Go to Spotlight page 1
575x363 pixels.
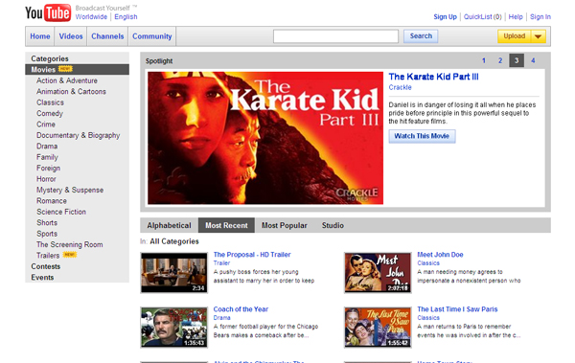click(484, 60)
